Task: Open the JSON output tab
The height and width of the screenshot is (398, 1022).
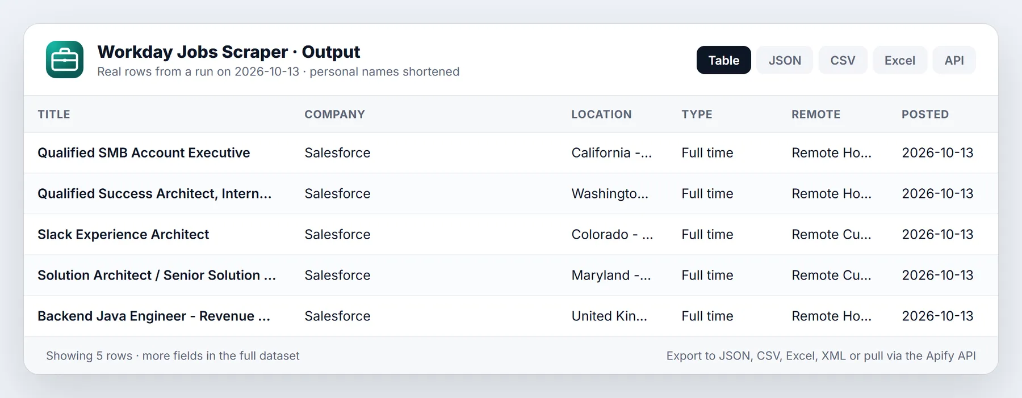Action: click(x=785, y=60)
